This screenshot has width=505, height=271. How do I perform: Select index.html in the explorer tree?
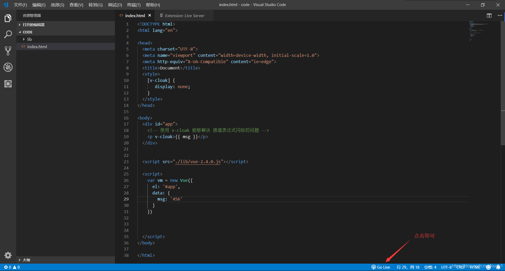click(65, 47)
